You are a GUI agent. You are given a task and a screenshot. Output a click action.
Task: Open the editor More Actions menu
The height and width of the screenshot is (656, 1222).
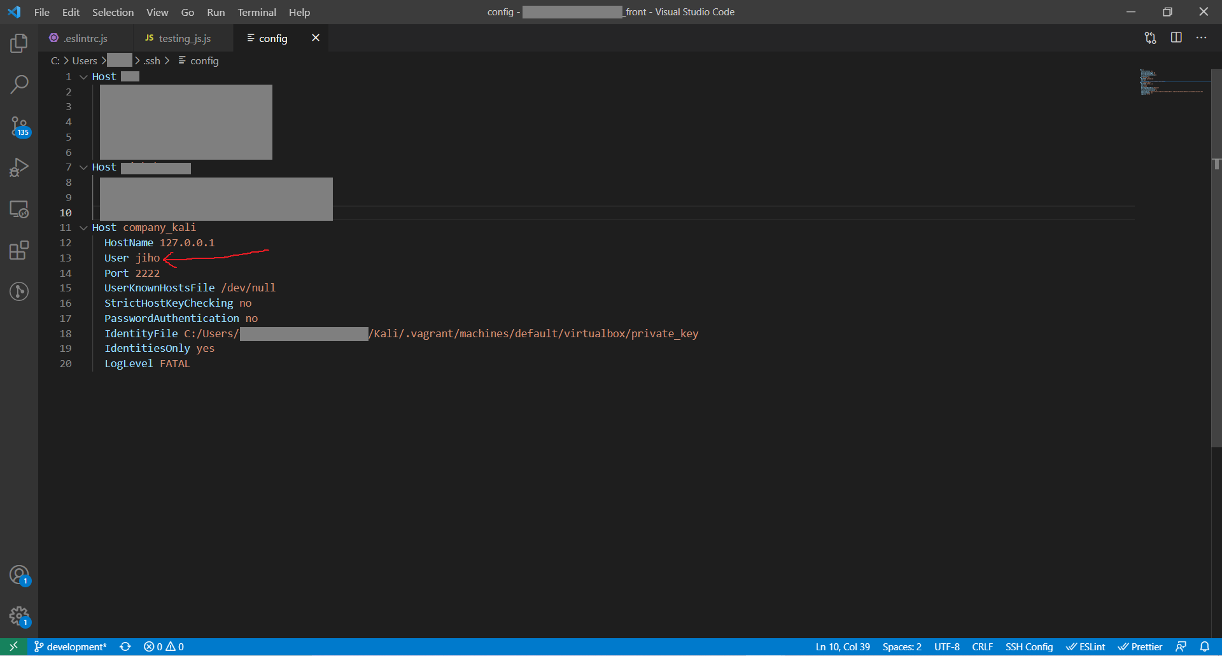(1202, 38)
